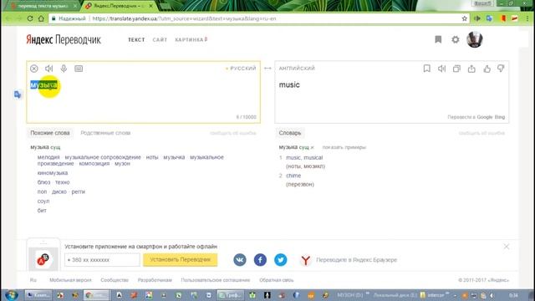This screenshot has width=535, height=301.
Task: Share via the VK icon
Action: (x=240, y=260)
